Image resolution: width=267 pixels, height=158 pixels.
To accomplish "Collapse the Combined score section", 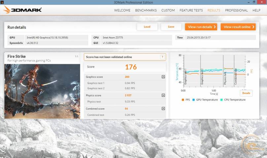I will pyautogui.click(x=163, y=108).
